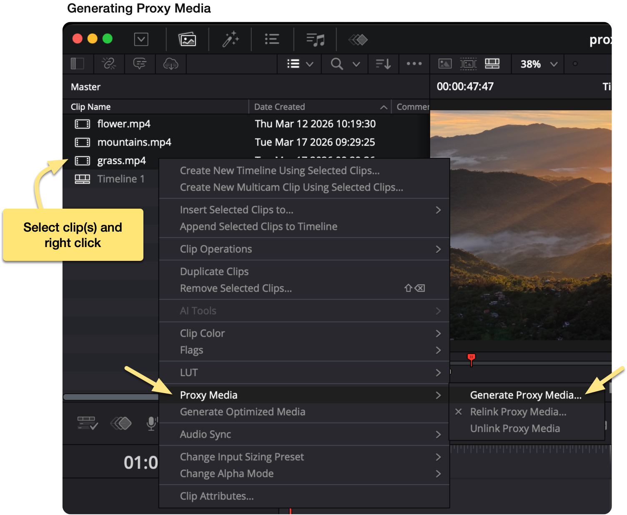The image size is (627, 515).
Task: Click the magnifying glass search icon
Action: click(x=336, y=64)
